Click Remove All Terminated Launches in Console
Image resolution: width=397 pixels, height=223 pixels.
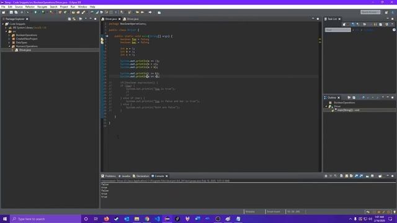335,176
